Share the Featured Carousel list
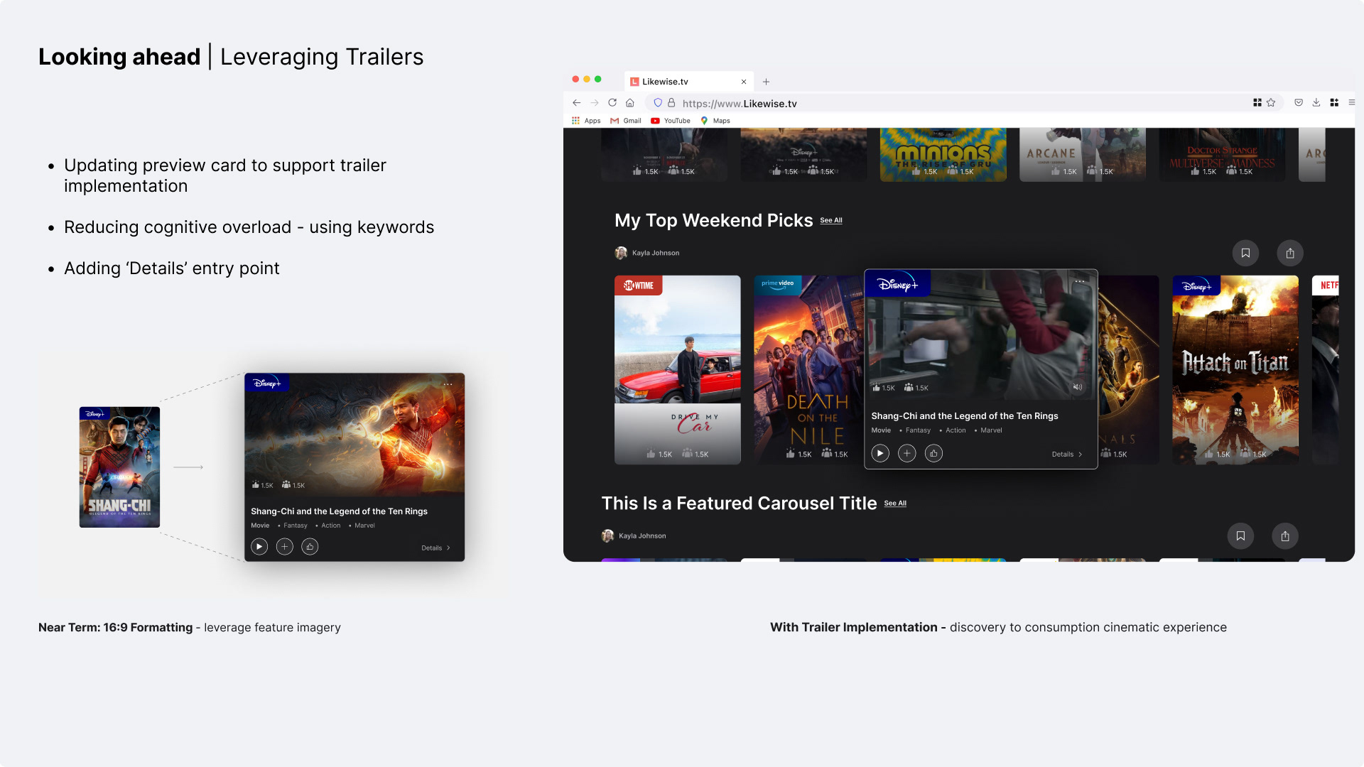The height and width of the screenshot is (767, 1364). 1285,536
